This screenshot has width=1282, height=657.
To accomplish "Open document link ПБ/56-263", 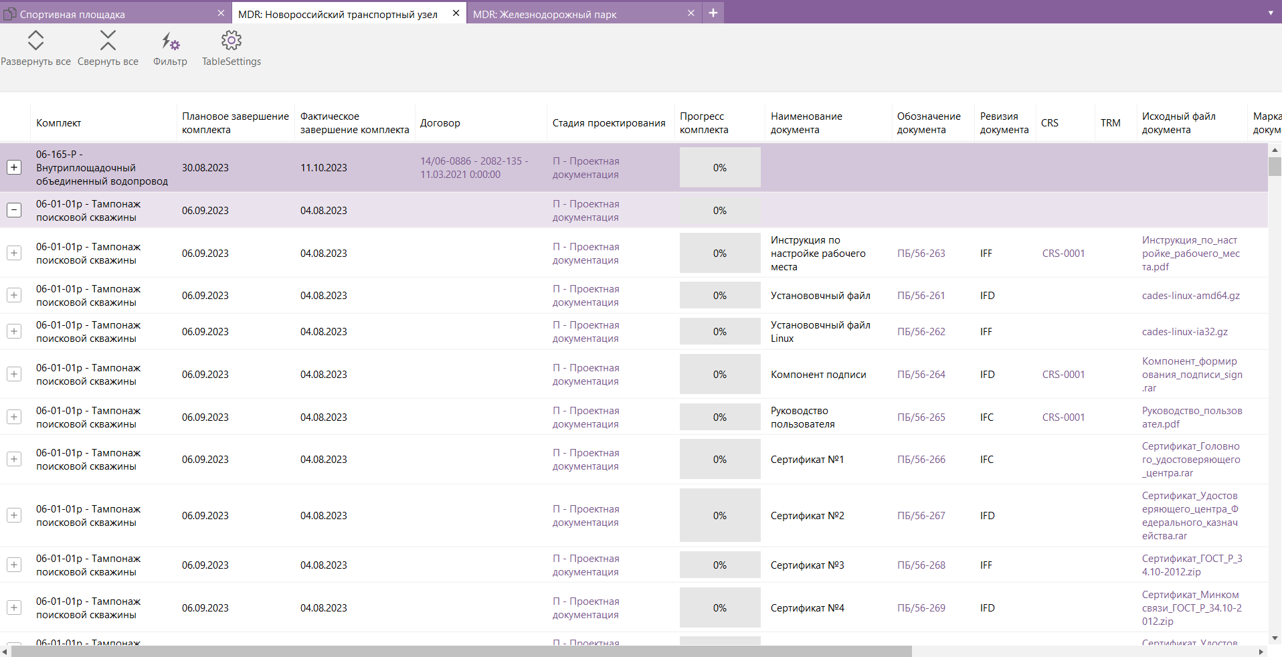I will (x=921, y=254).
